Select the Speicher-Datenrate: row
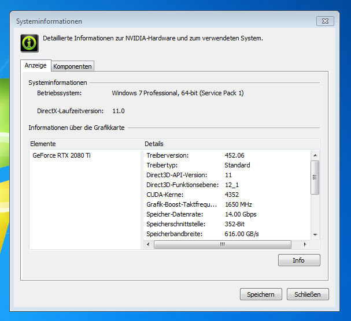The height and width of the screenshot is (321, 351). click(227, 214)
